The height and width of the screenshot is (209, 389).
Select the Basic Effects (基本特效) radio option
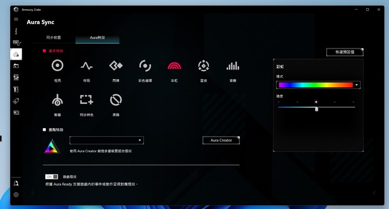[44, 51]
